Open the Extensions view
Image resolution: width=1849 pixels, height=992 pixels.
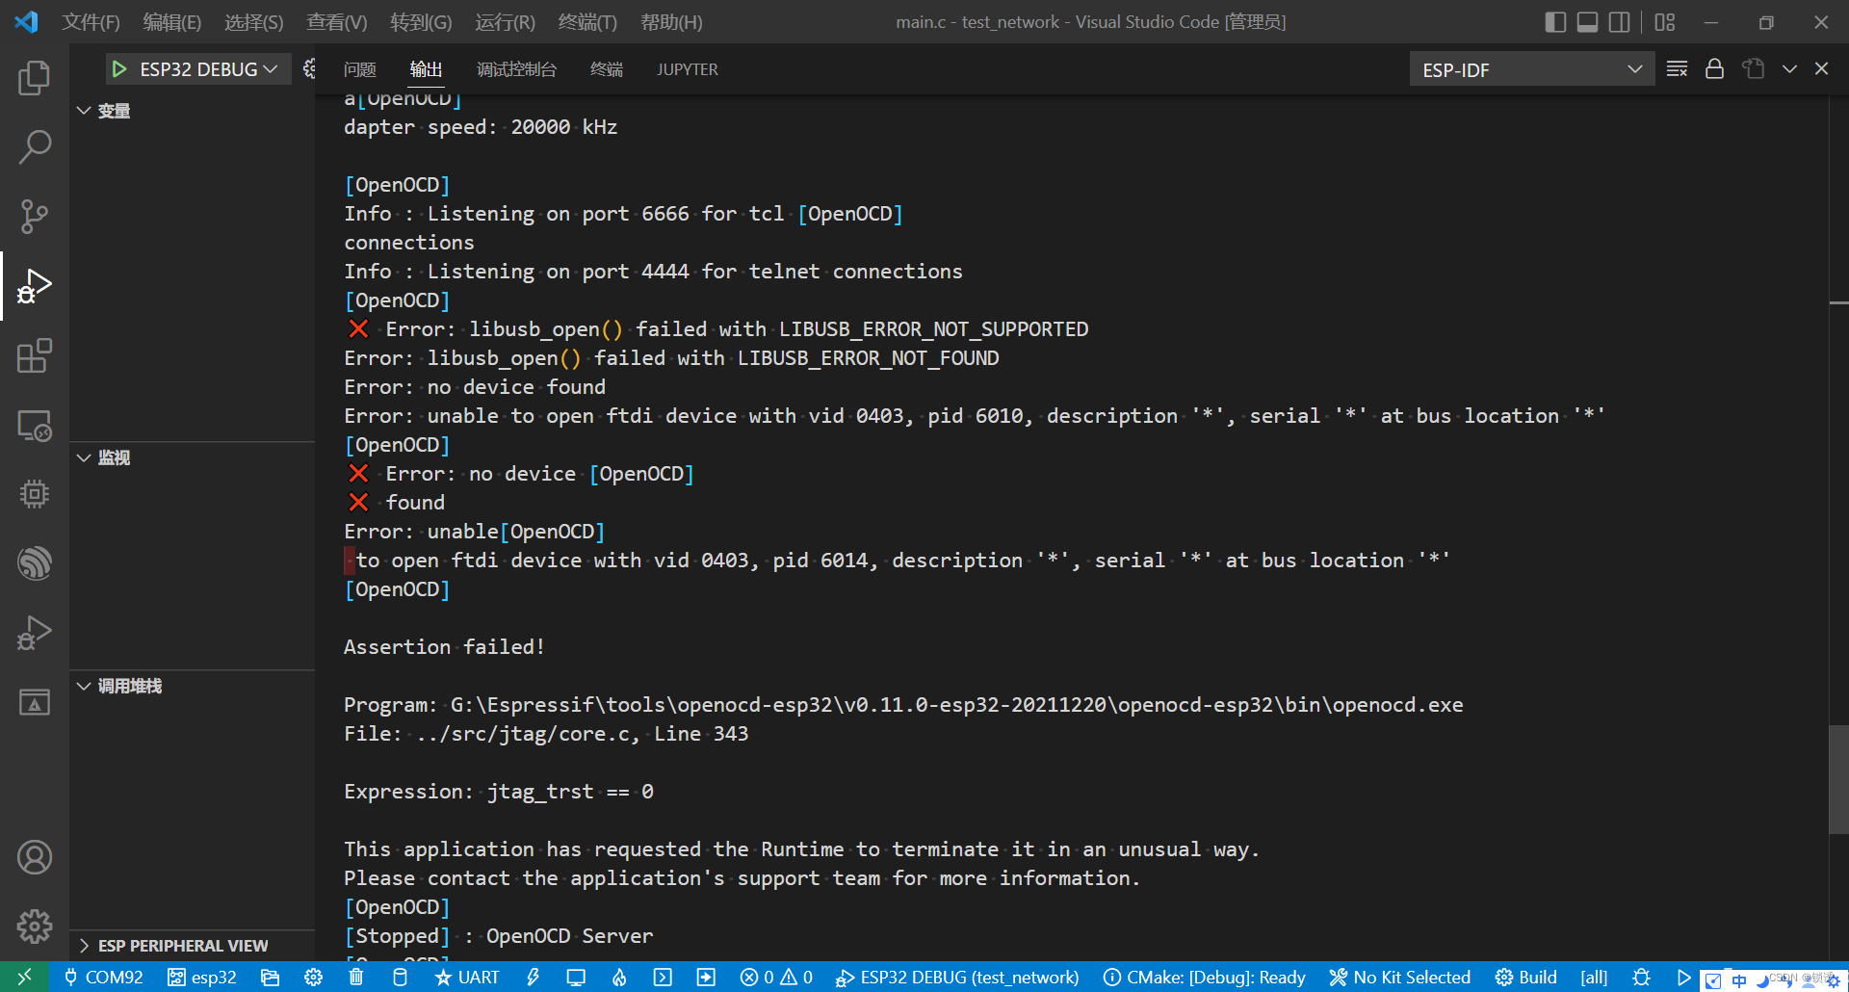[x=35, y=355]
